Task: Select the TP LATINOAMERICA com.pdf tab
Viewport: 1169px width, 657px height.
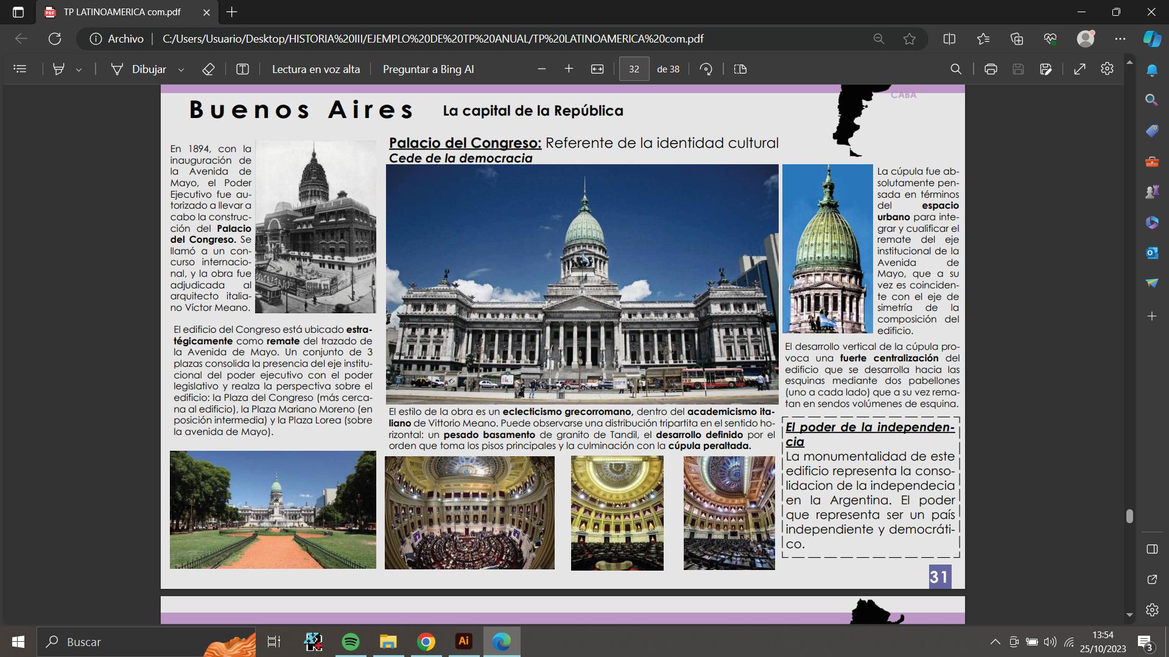Action: coord(122,12)
